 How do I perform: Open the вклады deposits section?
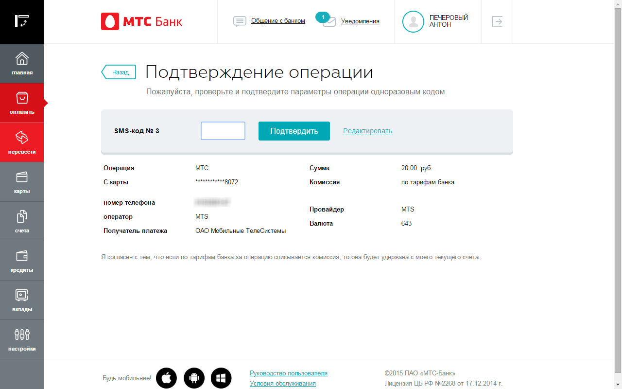pos(22,300)
